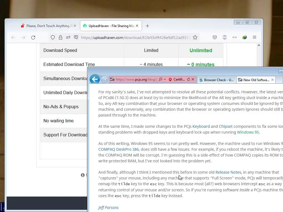Expand the IE address bar dropdown arrow
This screenshot has width=283, height=212.
point(165,79)
